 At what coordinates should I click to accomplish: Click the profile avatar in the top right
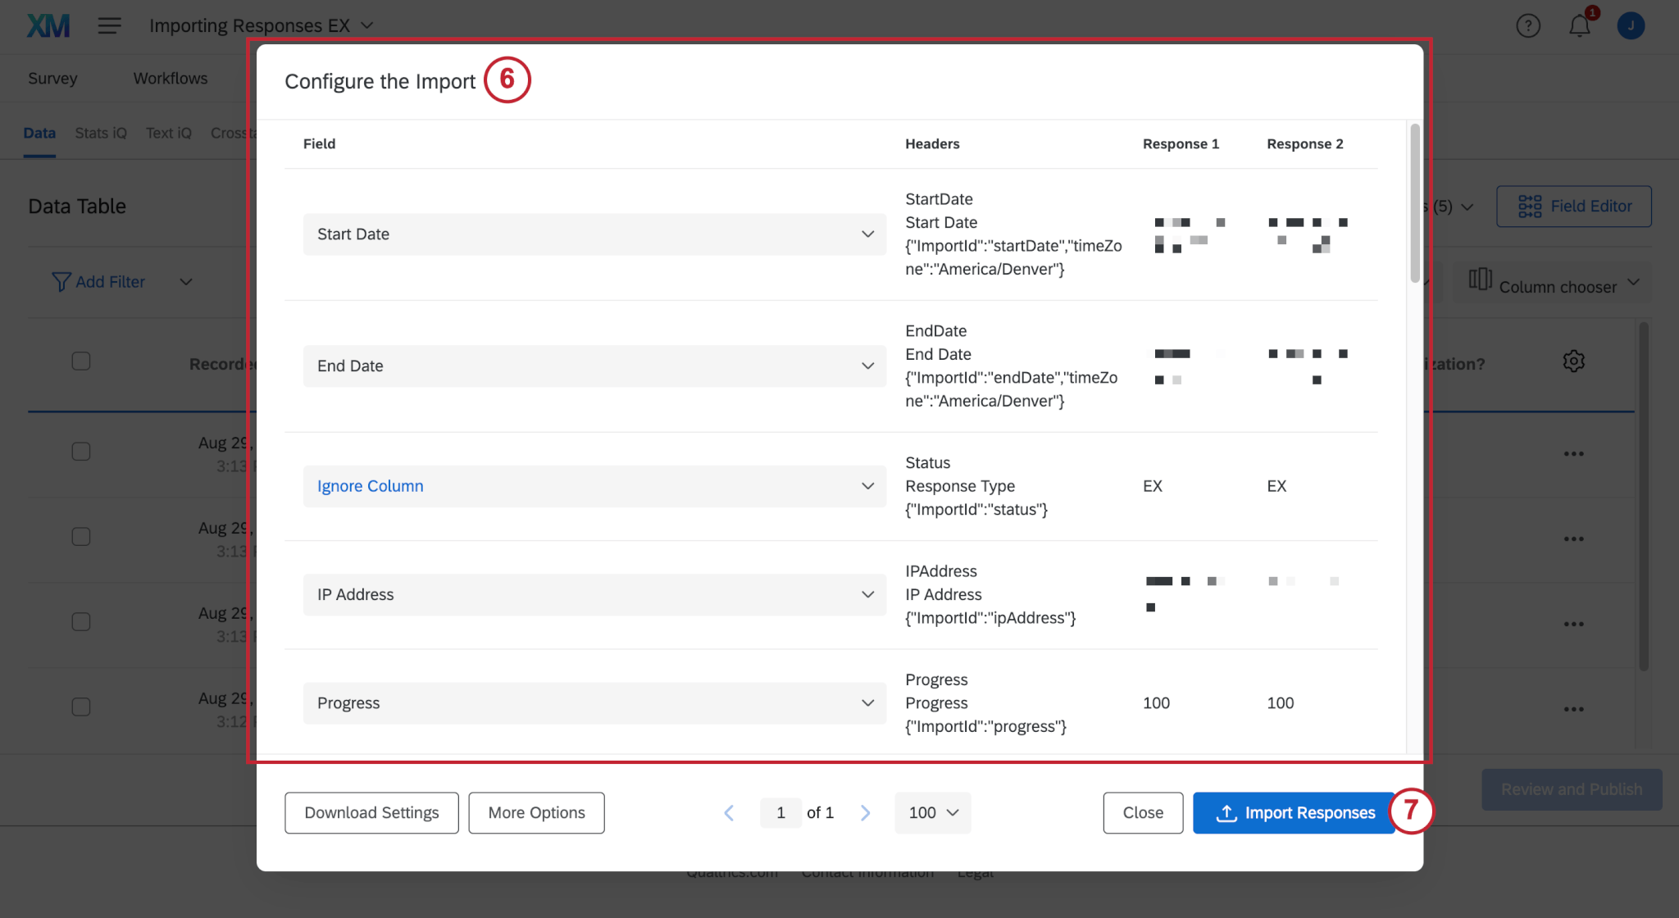click(x=1631, y=25)
